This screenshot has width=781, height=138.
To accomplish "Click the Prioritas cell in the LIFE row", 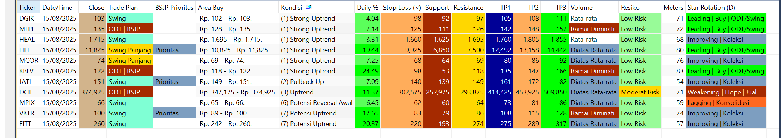I will coord(175,50).
